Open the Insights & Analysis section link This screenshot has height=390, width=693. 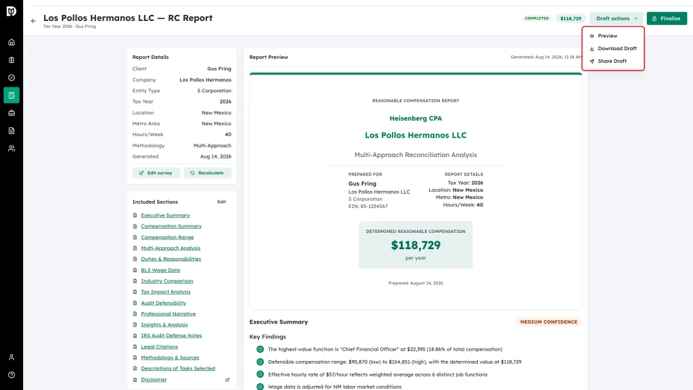tap(164, 324)
